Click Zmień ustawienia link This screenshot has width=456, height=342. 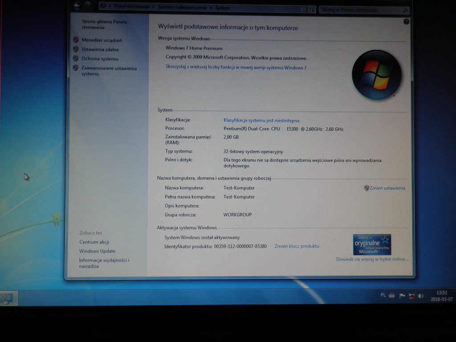[x=387, y=188]
